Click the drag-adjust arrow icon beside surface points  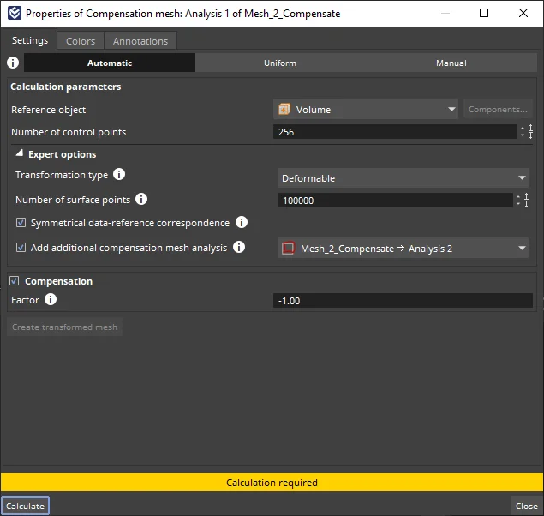526,201
